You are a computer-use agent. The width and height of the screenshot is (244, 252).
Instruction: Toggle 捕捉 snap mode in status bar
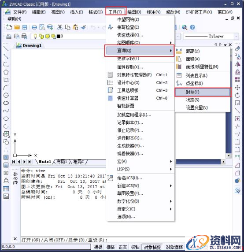coord(98,247)
